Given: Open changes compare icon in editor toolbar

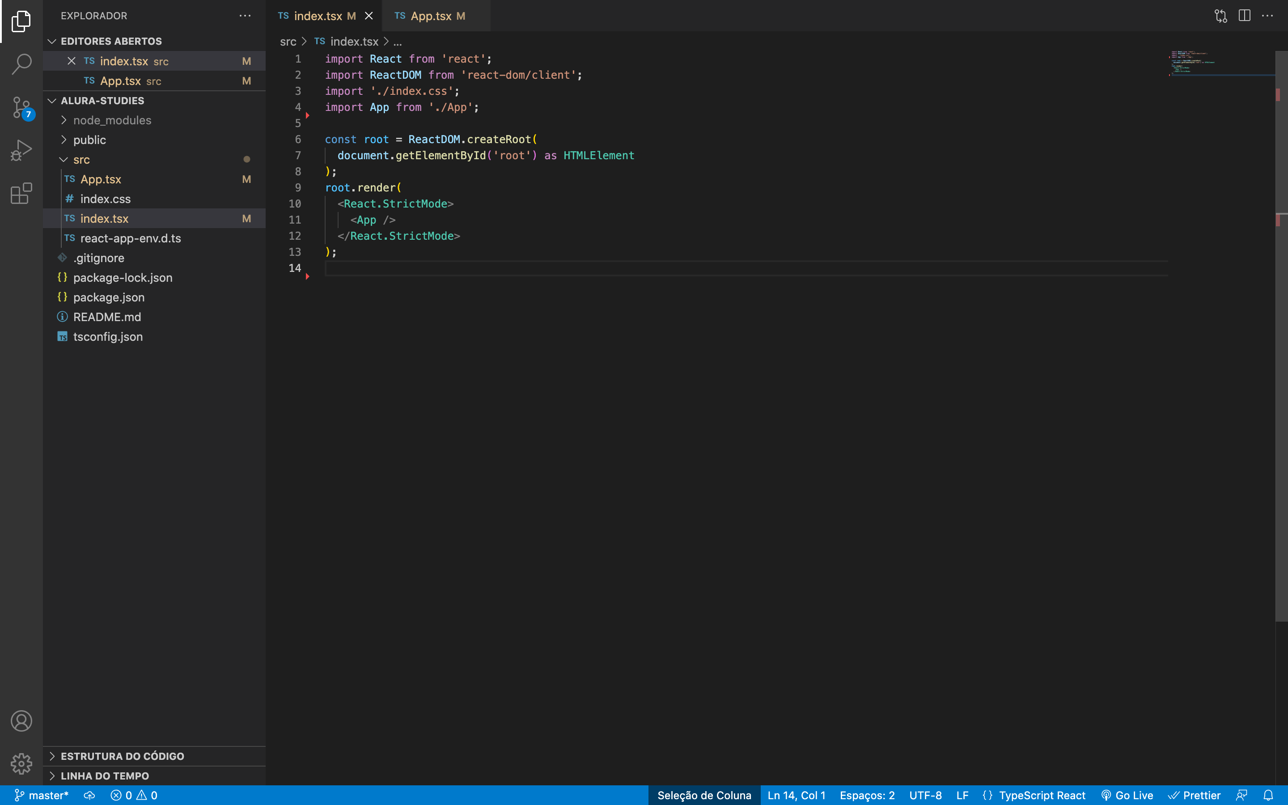Looking at the screenshot, I should 1221,16.
